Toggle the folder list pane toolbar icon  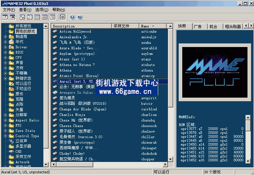5,17
